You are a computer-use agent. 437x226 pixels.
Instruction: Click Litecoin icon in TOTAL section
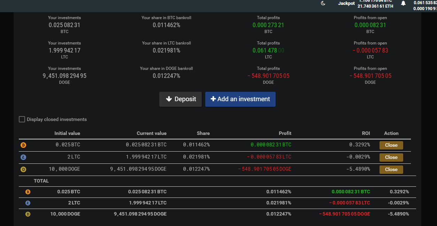point(28,203)
